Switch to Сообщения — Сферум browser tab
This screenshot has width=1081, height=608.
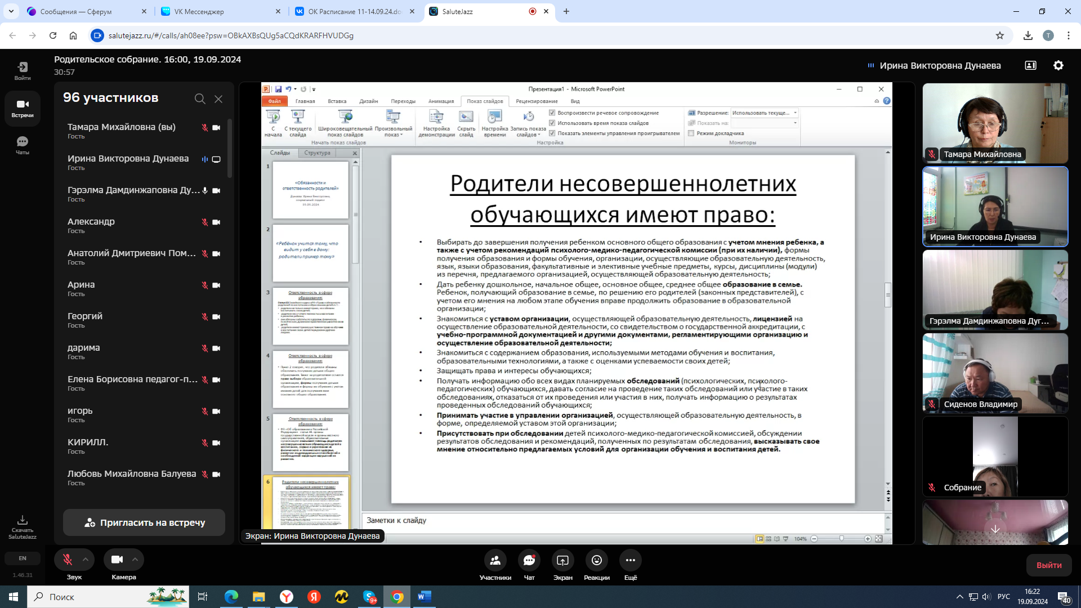[87, 11]
